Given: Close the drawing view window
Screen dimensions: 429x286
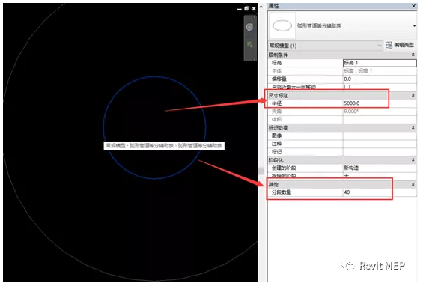Looking at the screenshot, I should click(254, 9).
